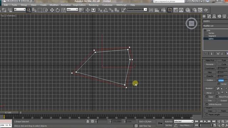Click the ViewCube in the viewport
The height and width of the screenshot is (128, 228).
coord(192,23)
